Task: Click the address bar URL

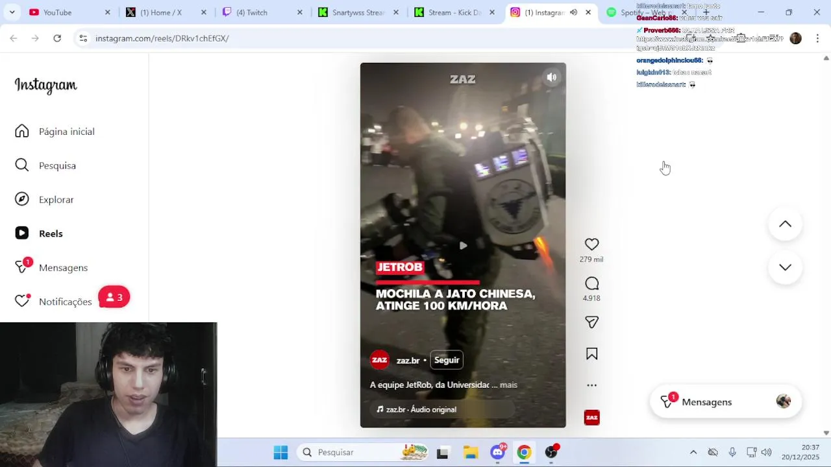Action: [x=162, y=38]
